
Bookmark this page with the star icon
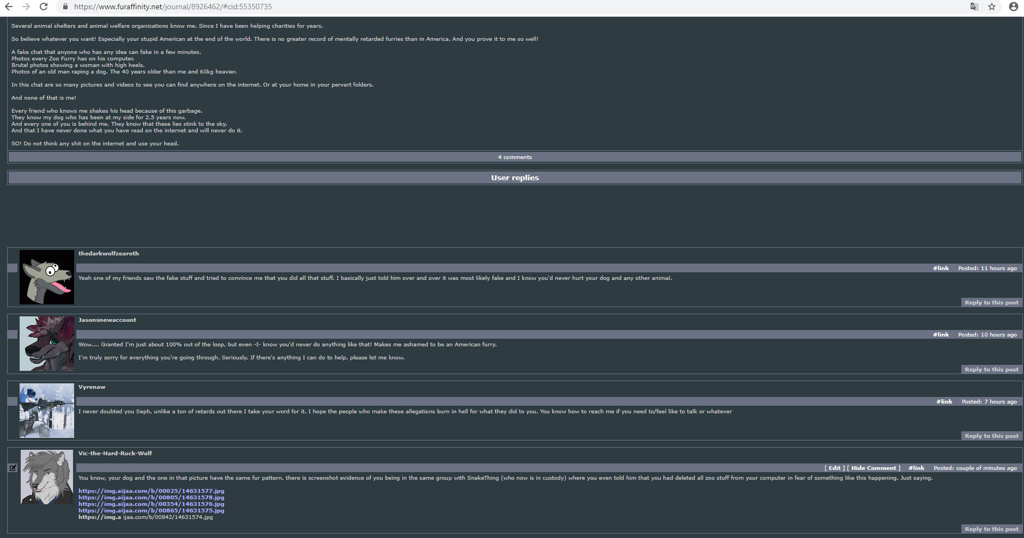pyautogui.click(x=992, y=7)
